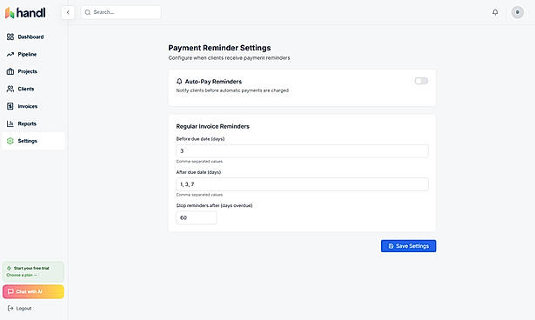
Task: Click Save Settings button
Action: [x=408, y=246]
